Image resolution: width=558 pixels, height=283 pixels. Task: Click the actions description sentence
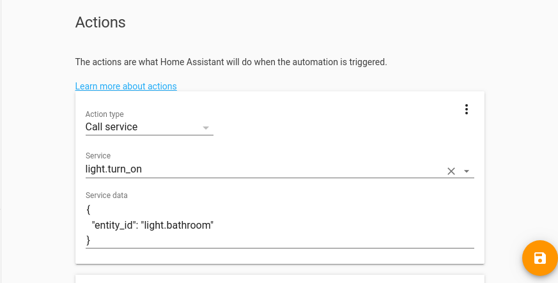[x=231, y=62]
